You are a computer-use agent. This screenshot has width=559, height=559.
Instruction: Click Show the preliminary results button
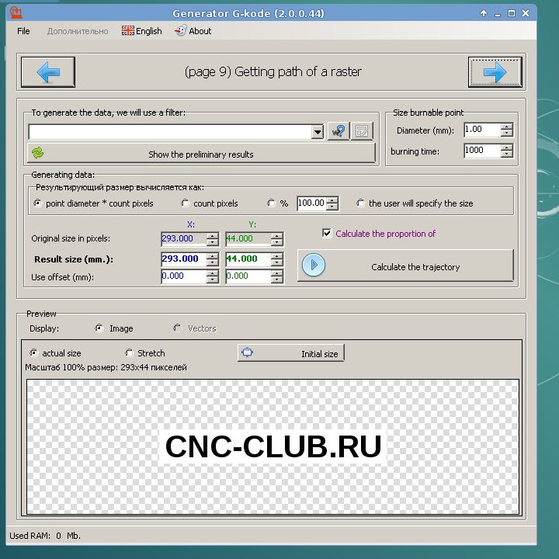(x=201, y=154)
